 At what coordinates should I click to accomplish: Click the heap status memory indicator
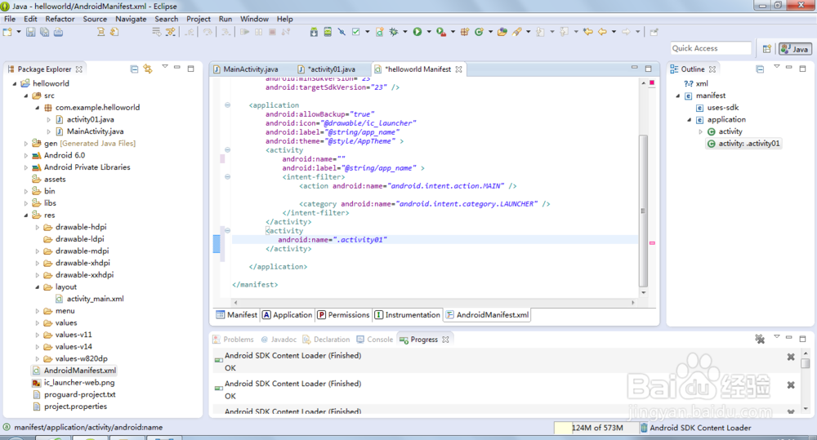pos(596,428)
